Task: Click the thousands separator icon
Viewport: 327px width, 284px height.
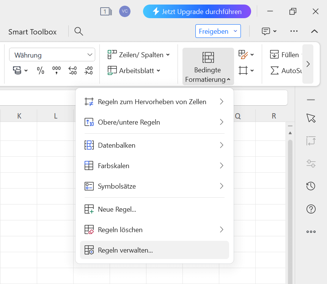Action: coord(57,70)
